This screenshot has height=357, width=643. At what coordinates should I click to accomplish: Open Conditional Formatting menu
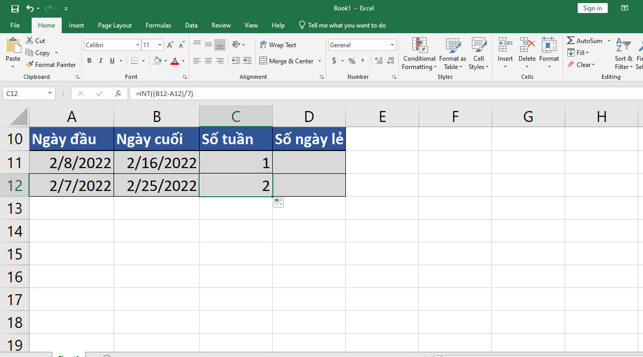pyautogui.click(x=420, y=53)
